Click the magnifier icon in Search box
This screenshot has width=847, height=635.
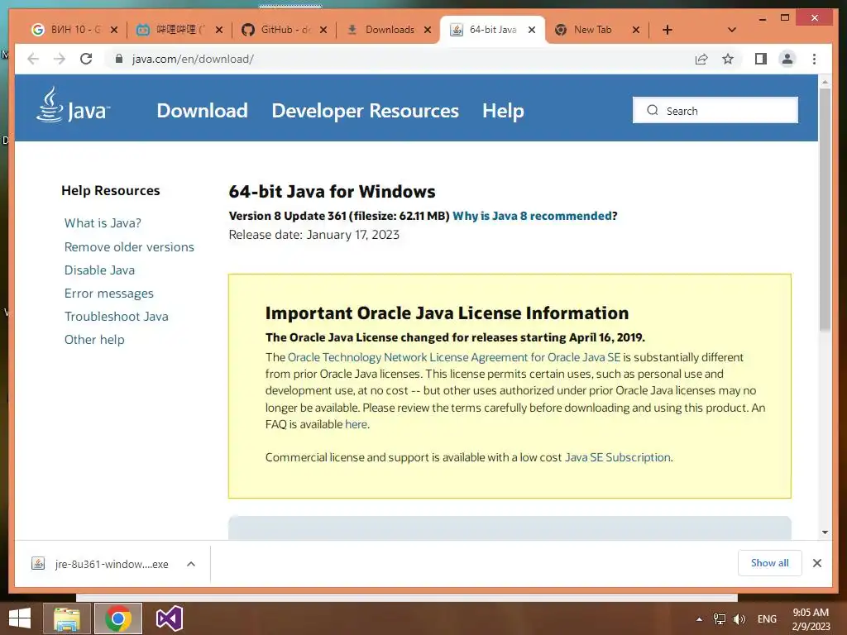[x=653, y=110]
